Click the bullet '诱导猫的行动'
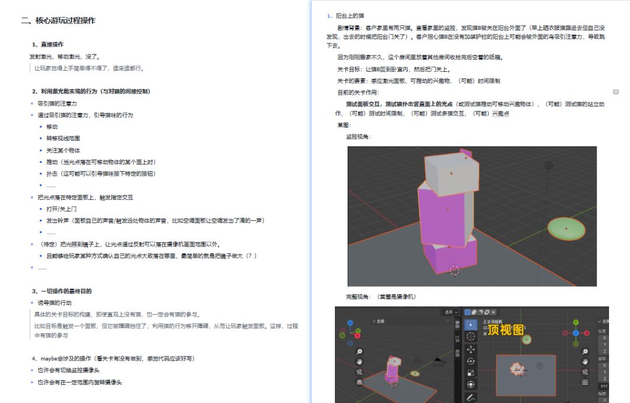 (x=55, y=303)
